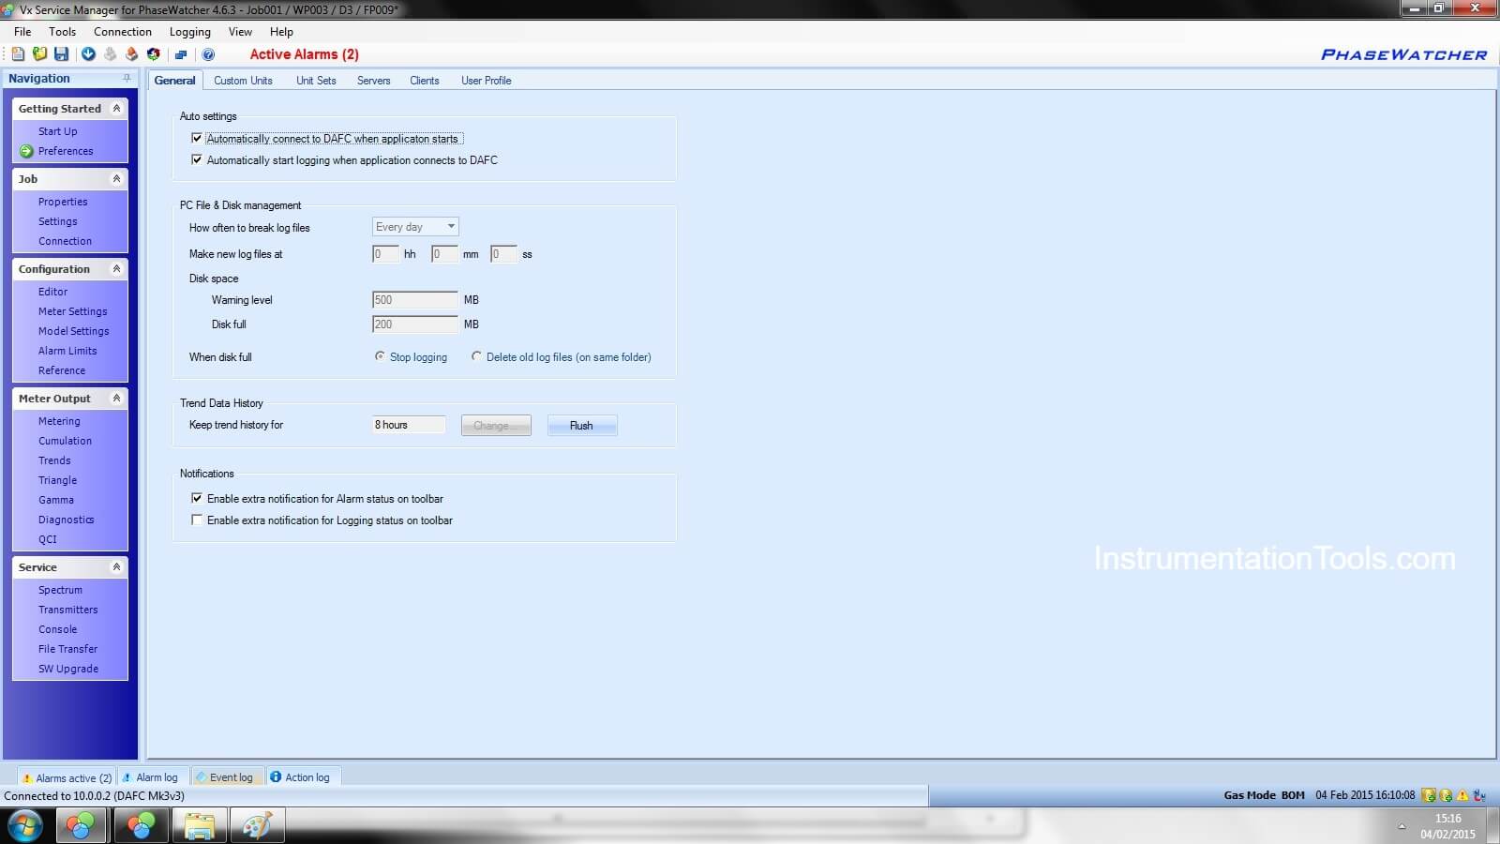
Task: Click first gold coin status bar icon
Action: click(1429, 795)
